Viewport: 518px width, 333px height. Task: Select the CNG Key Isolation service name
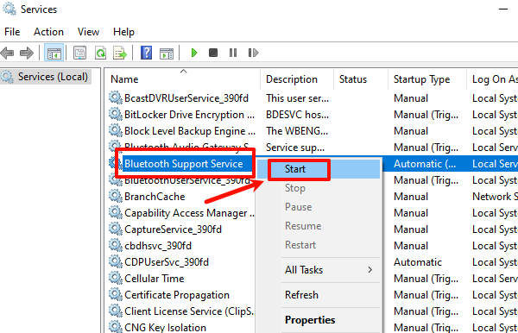tap(165, 327)
